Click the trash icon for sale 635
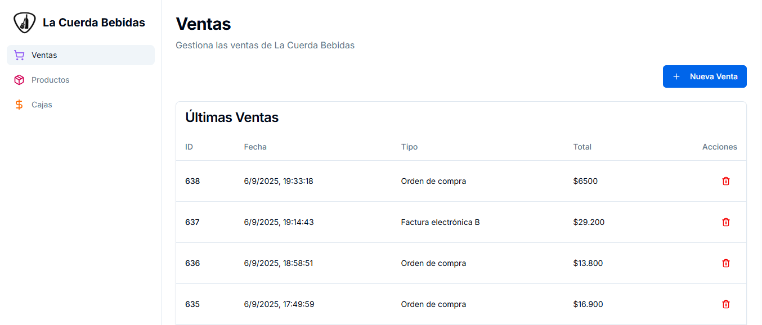This screenshot has width=762, height=325. point(726,304)
